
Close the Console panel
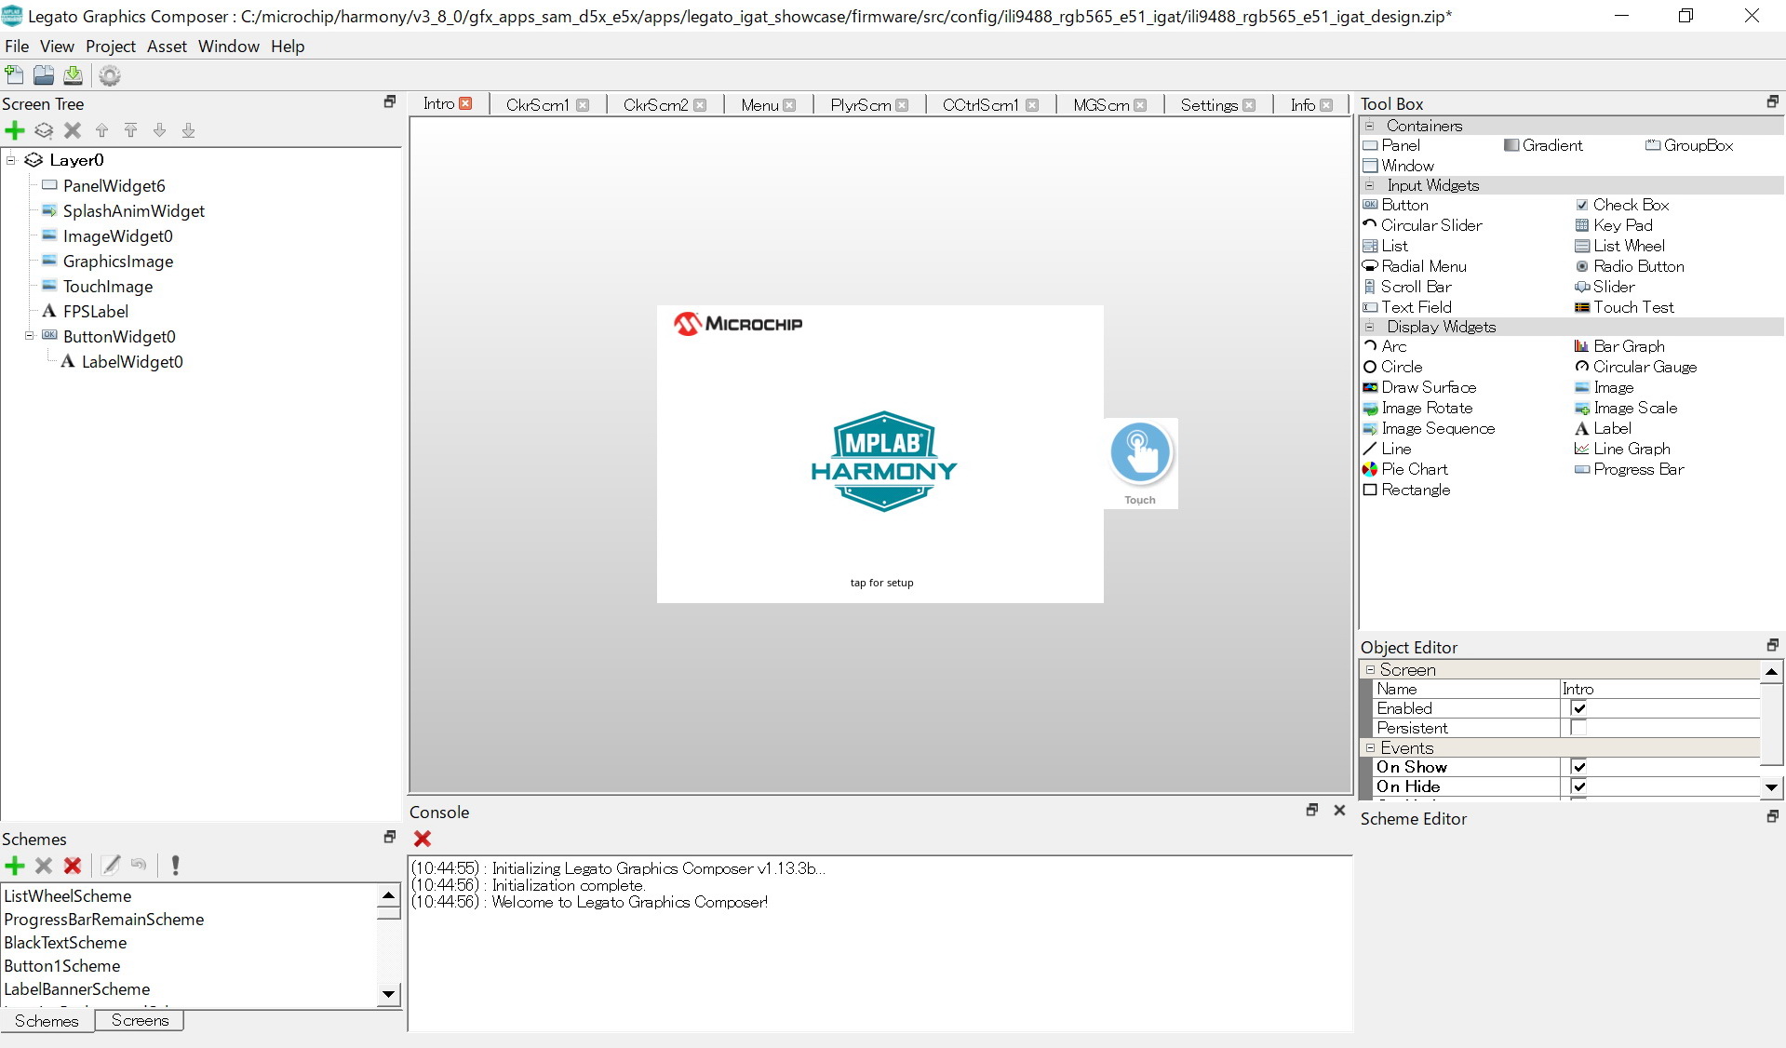1339,810
